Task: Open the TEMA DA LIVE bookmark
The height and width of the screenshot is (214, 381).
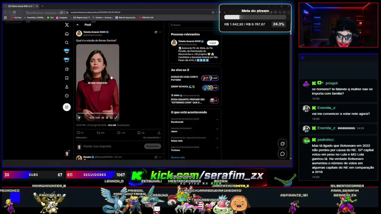Action: [x=146, y=18]
